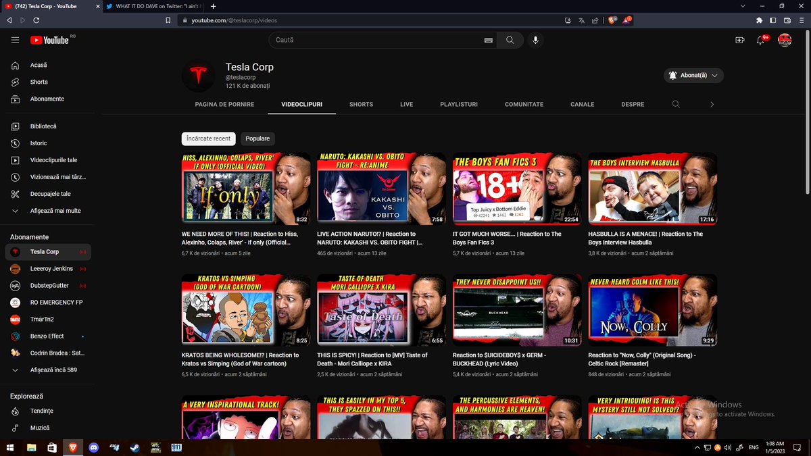Screen dimensions: 811x456
Task: Show hidden system tray icons
Action: pos(697,447)
